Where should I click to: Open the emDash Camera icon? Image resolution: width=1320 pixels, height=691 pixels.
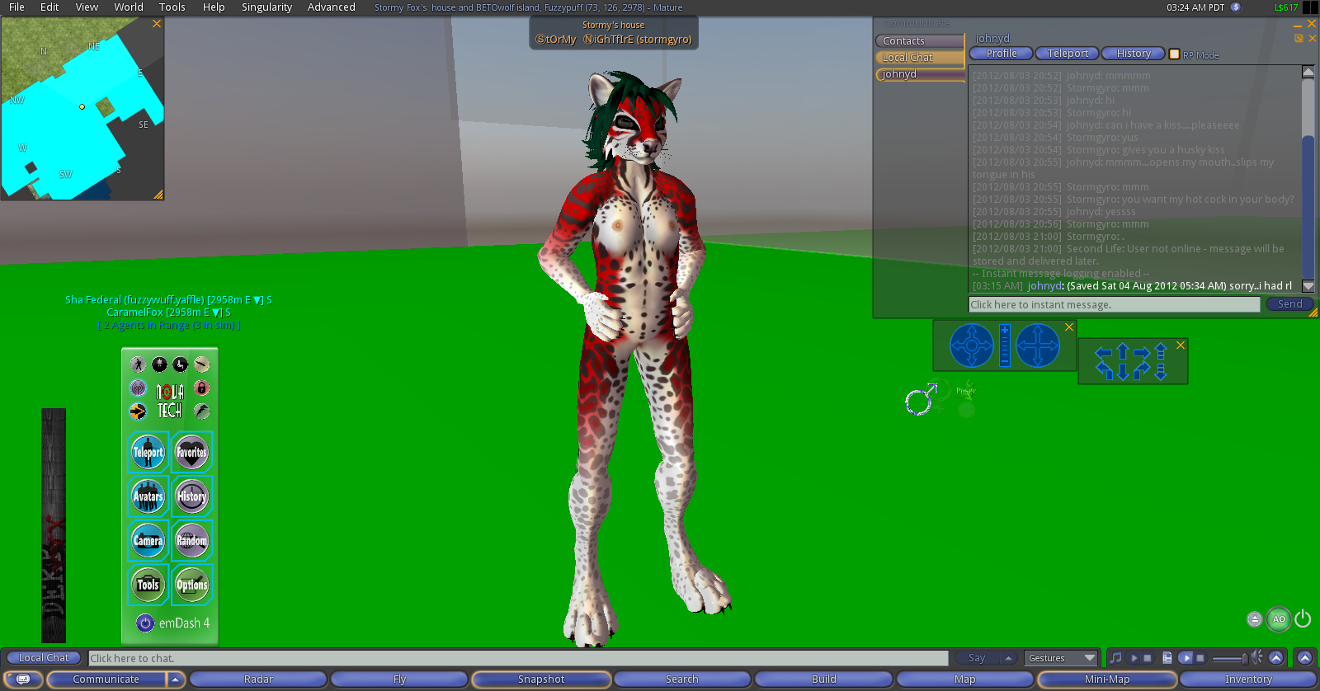click(x=148, y=541)
